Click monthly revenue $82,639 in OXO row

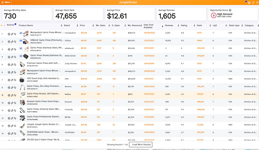(x=131, y=79)
